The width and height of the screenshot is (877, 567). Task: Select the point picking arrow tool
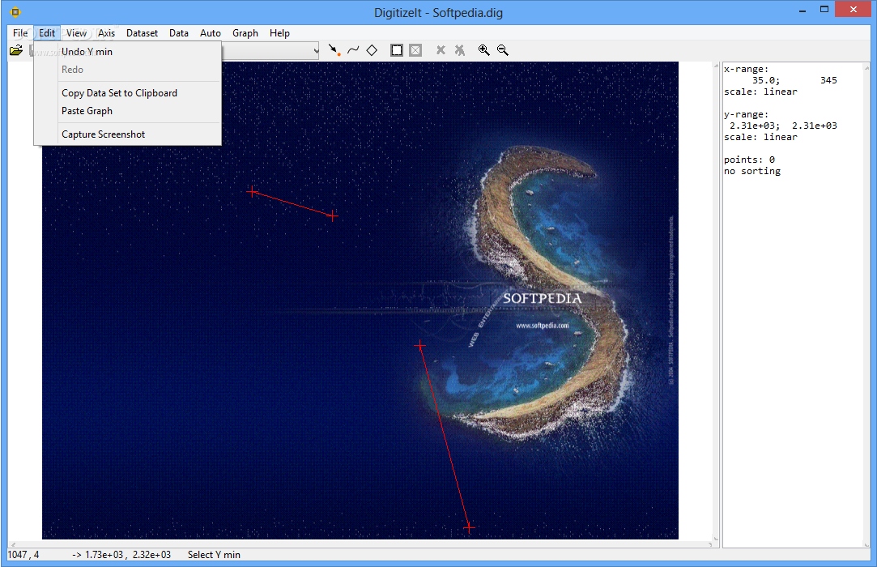pos(334,50)
